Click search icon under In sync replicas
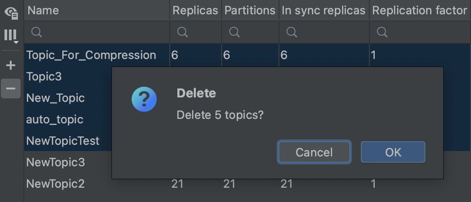Screen dimensions: 471x202 coord(292,32)
